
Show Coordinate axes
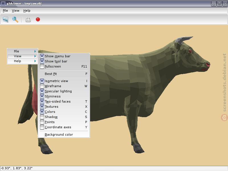click(64, 127)
